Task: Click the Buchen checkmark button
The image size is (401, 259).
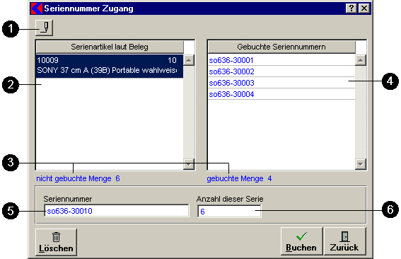Action: pyautogui.click(x=301, y=241)
